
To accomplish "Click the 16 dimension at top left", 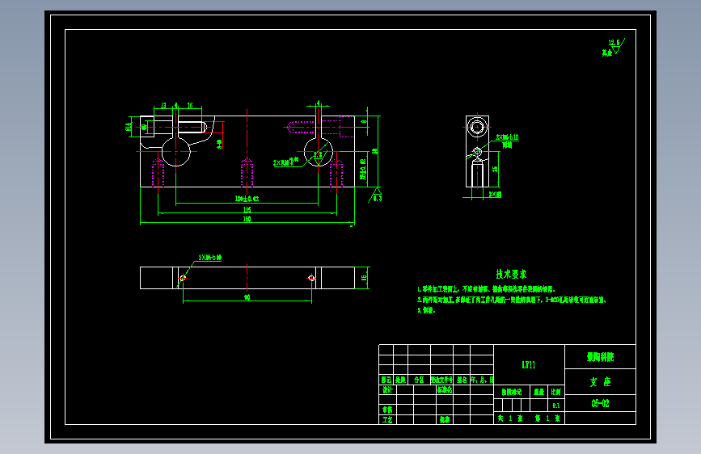I will click(x=190, y=106).
